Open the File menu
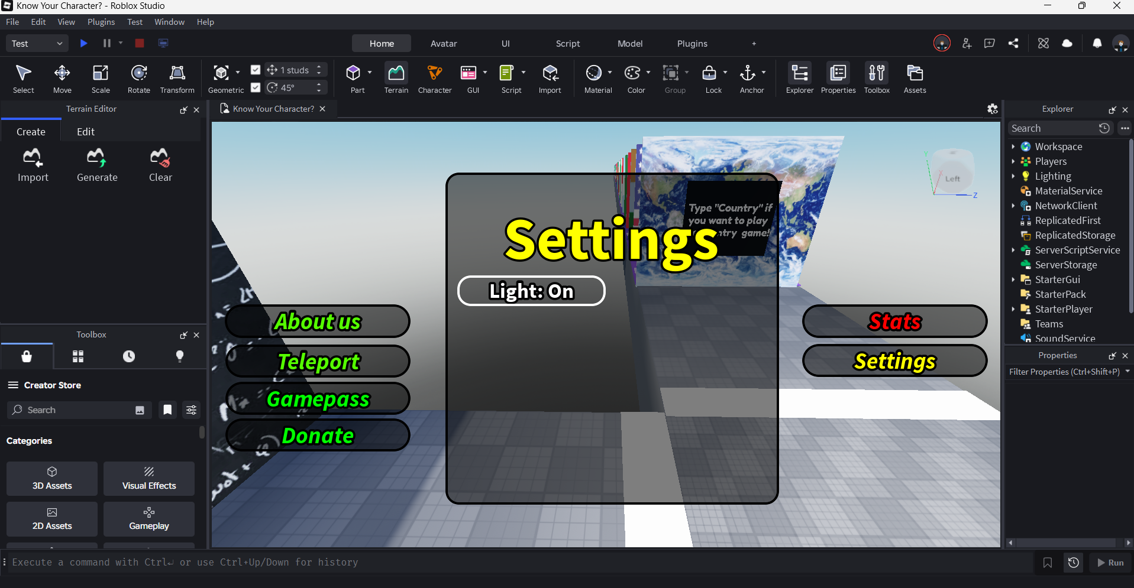 (12, 22)
